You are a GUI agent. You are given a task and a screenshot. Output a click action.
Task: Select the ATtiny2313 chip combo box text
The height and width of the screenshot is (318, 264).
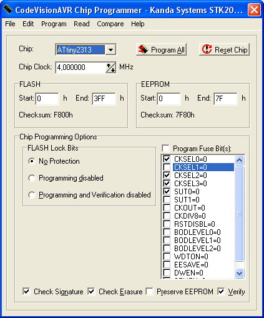coord(81,50)
